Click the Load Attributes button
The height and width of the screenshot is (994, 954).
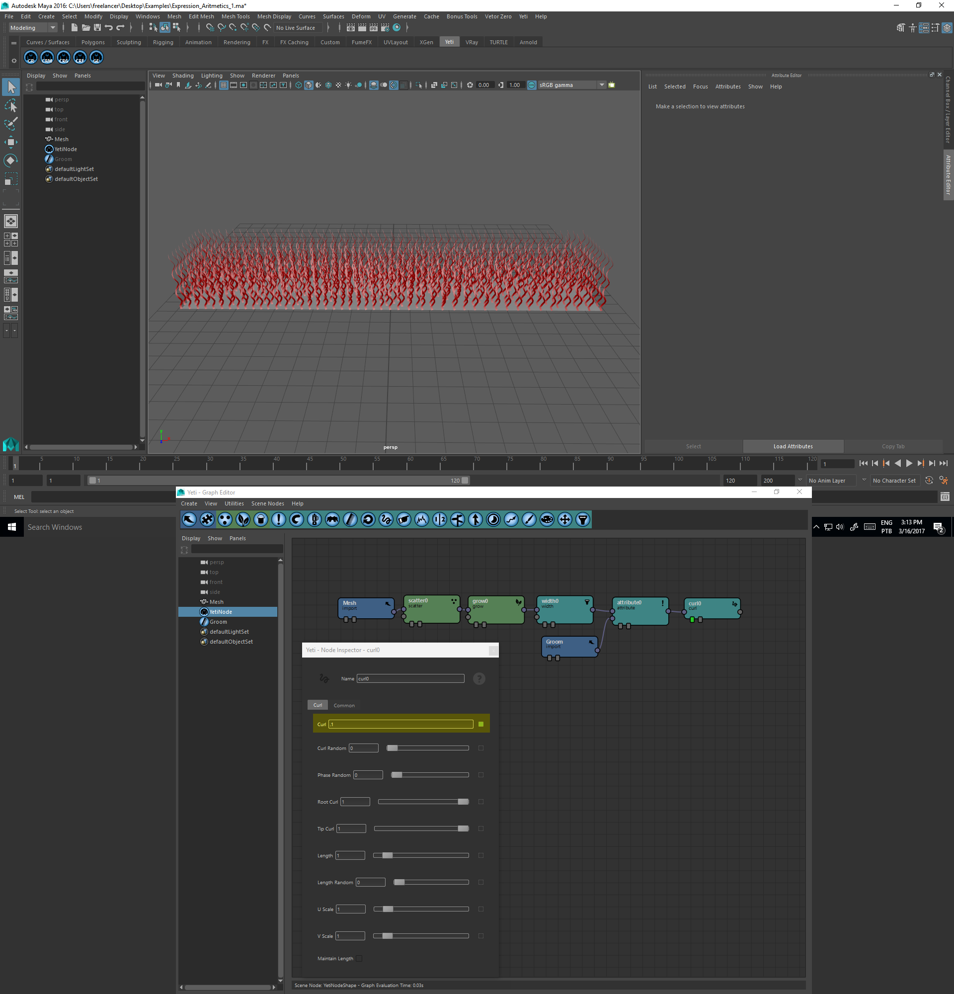click(x=793, y=446)
